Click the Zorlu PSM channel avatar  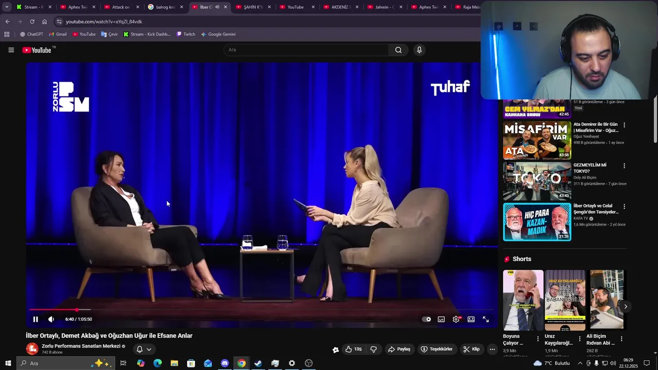tap(32, 349)
